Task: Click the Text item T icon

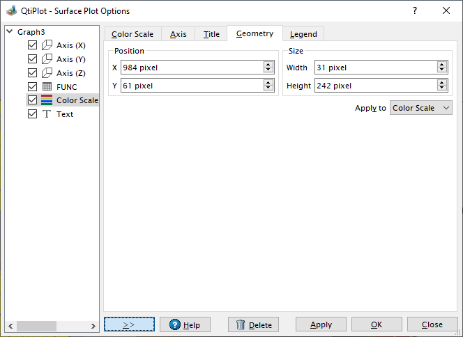Action: pyautogui.click(x=47, y=114)
